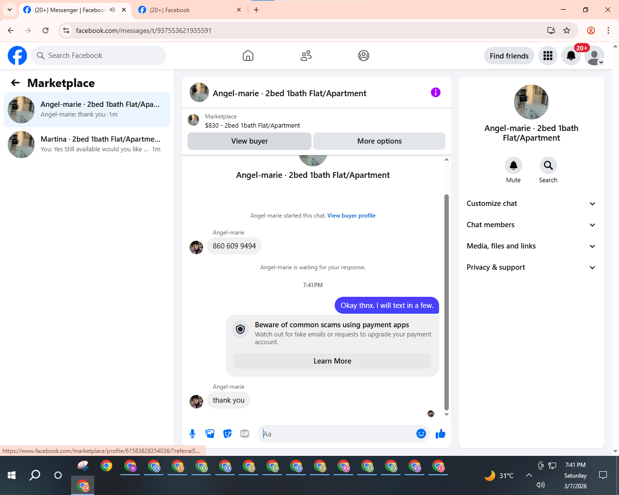Click the chat scrollbar up arrow
The width and height of the screenshot is (619, 495).
pyautogui.click(x=446, y=160)
